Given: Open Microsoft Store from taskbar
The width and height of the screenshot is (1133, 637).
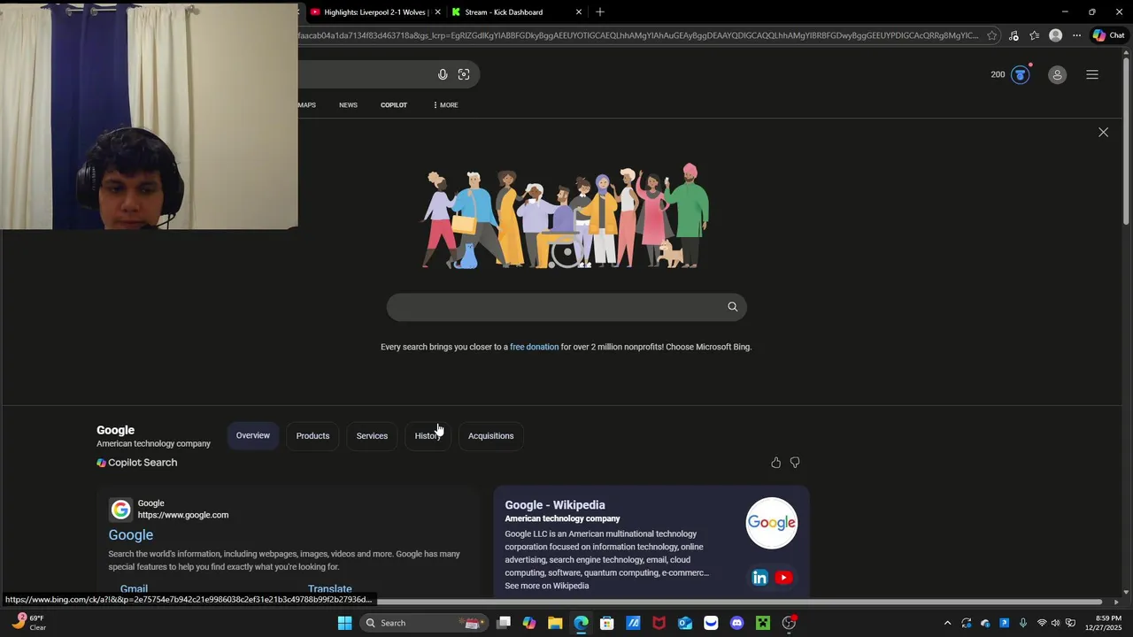Looking at the screenshot, I should (607, 623).
